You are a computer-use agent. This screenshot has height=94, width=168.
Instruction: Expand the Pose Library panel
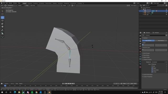click(x=146, y=55)
